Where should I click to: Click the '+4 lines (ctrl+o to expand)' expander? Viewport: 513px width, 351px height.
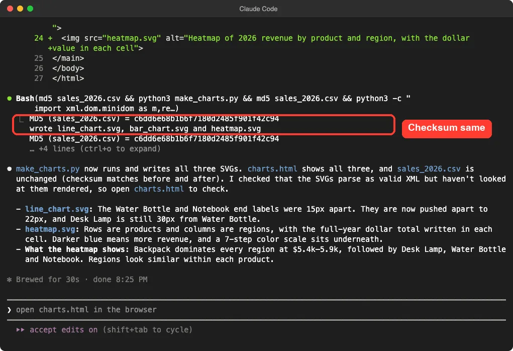(x=95, y=149)
